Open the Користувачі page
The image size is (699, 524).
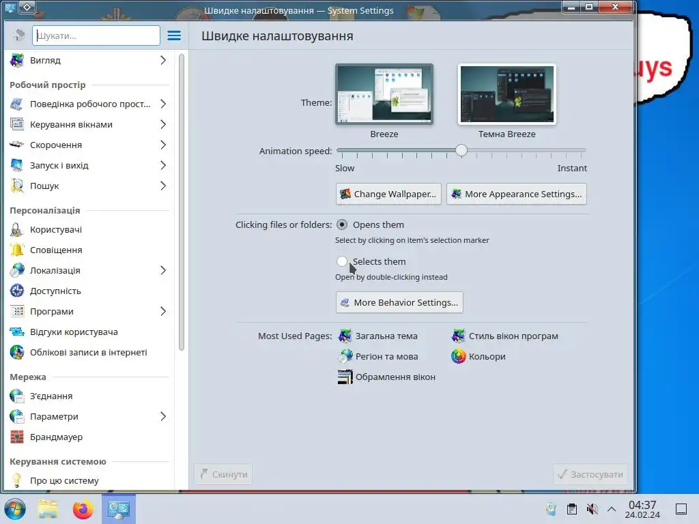[89, 229]
